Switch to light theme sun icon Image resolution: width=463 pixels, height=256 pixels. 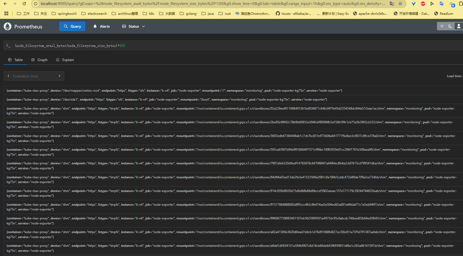pos(442,26)
